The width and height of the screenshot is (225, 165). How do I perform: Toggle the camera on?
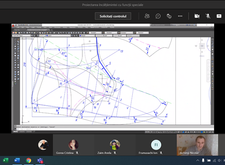tap(197, 16)
